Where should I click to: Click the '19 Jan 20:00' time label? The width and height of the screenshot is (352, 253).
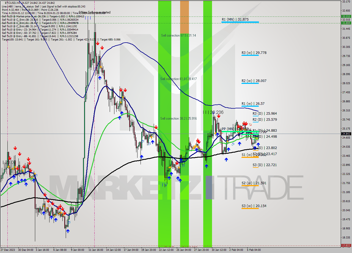click(148, 250)
